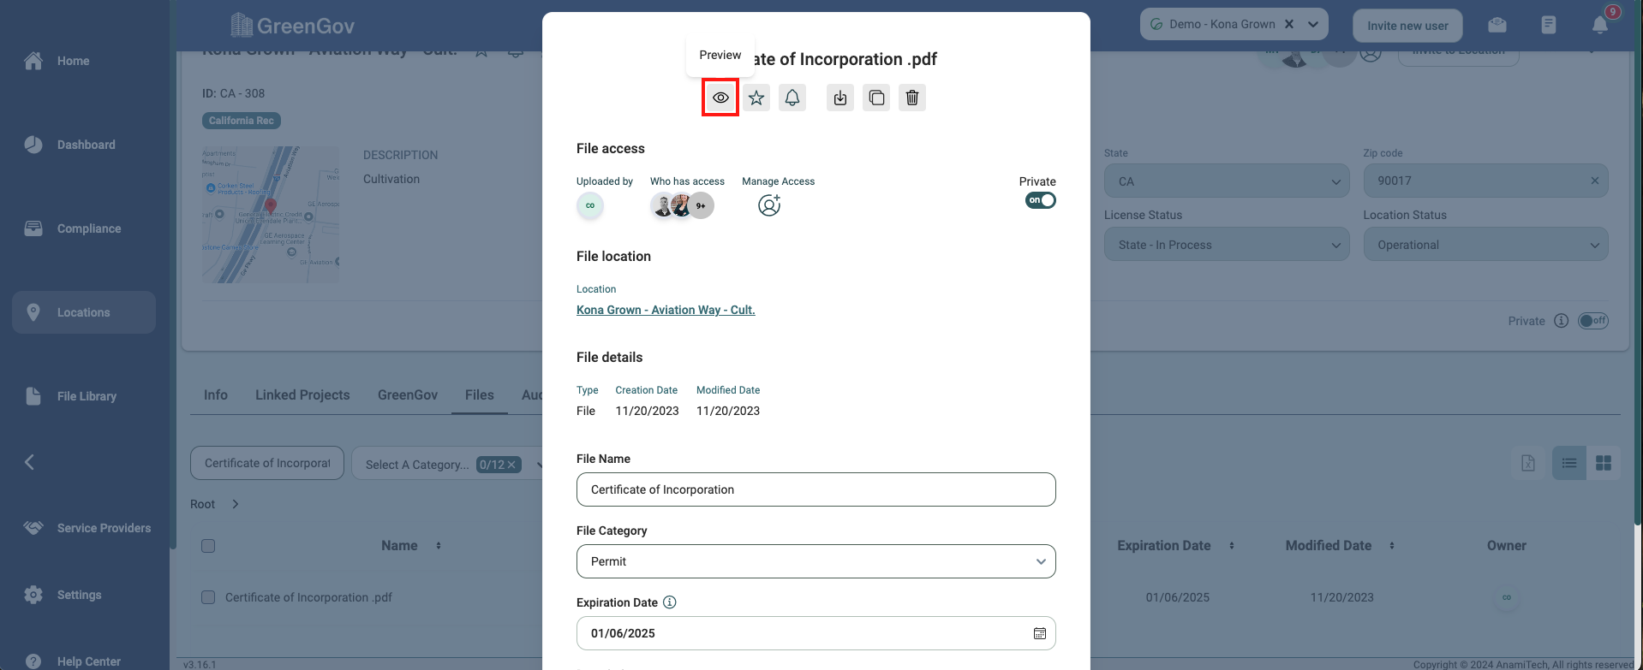Check the Certificate of Incorporation .pdf row checkbox
This screenshot has height=670, width=1643.
click(208, 597)
